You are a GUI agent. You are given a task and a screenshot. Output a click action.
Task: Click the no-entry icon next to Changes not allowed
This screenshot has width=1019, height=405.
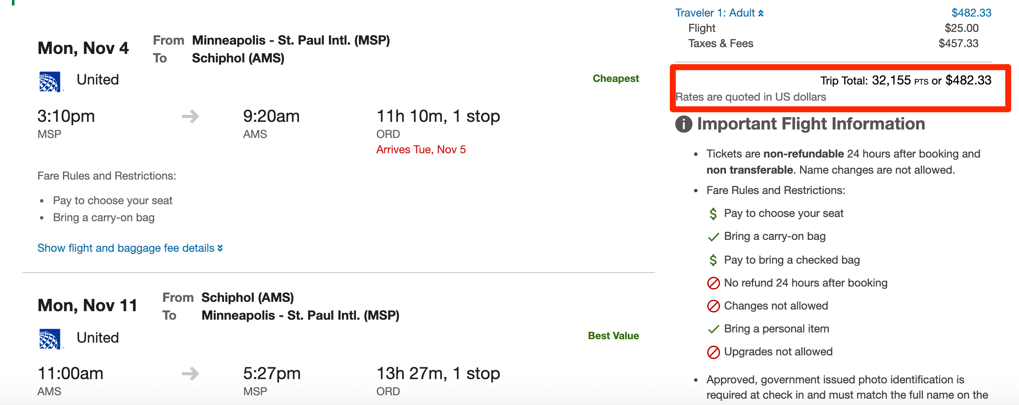[x=713, y=306]
